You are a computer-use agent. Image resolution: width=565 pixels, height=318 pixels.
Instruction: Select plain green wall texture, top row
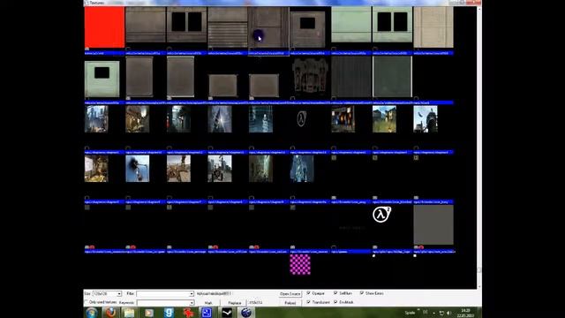[x=351, y=25]
